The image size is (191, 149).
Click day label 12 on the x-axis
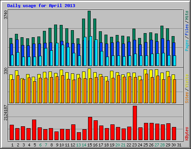pos(73,145)
